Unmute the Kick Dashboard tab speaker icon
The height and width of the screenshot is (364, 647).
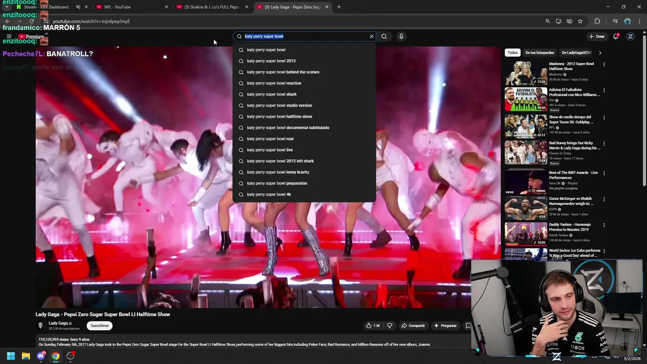click(78, 7)
